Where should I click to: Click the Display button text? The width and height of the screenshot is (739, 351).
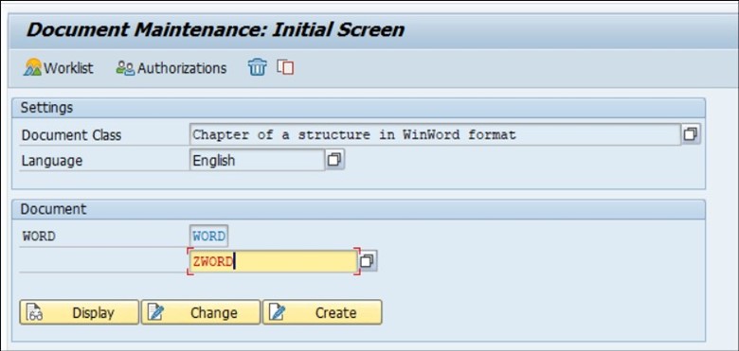click(93, 313)
